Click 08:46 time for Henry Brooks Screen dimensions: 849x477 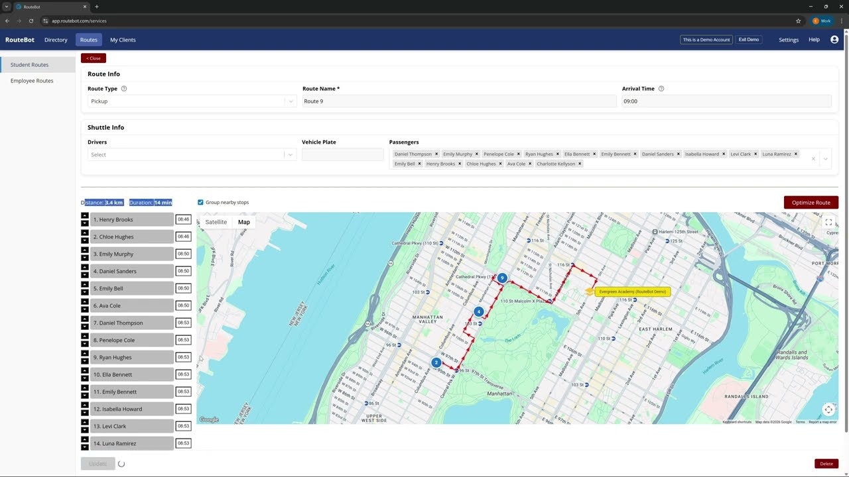pyautogui.click(x=184, y=219)
